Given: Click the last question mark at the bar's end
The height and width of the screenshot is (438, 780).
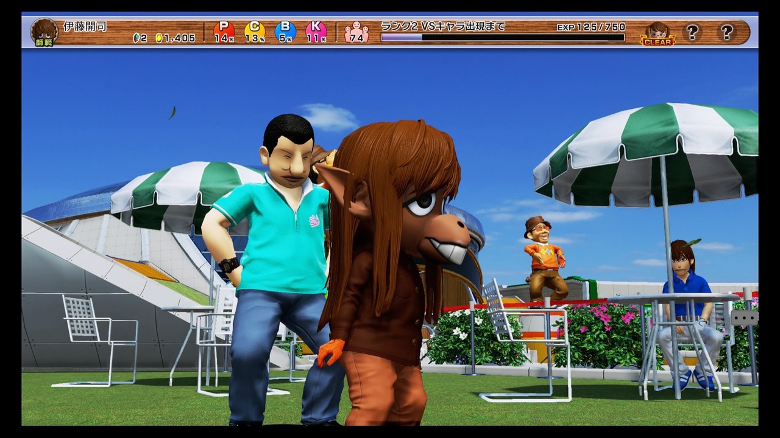Looking at the screenshot, I should (726, 32).
